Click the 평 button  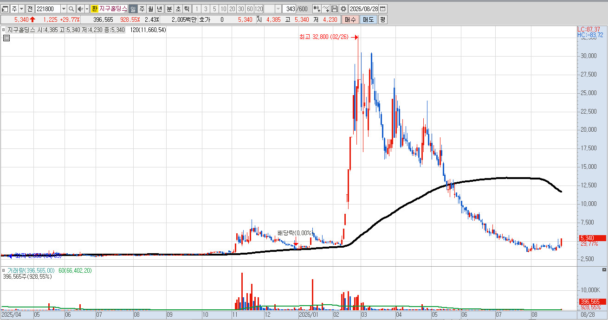coord(382,19)
